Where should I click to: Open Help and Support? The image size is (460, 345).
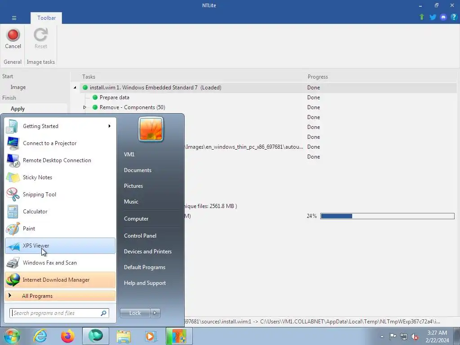[x=145, y=283]
